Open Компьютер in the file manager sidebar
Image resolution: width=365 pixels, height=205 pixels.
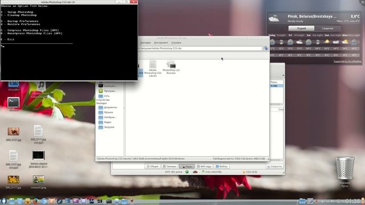(107, 86)
